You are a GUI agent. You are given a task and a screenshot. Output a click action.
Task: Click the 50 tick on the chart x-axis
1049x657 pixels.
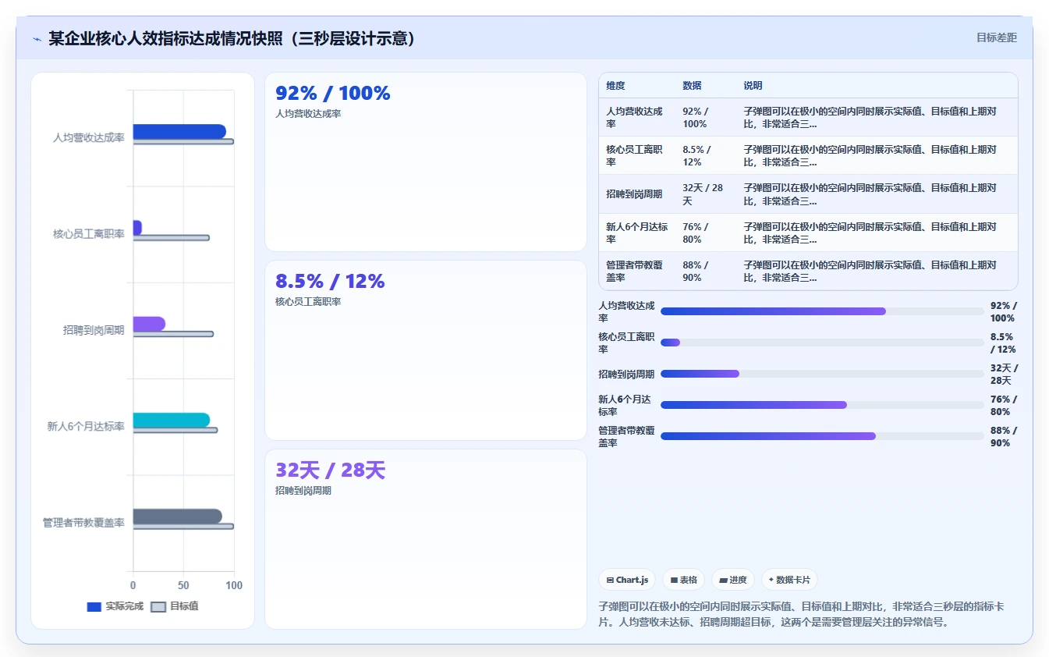[183, 585]
